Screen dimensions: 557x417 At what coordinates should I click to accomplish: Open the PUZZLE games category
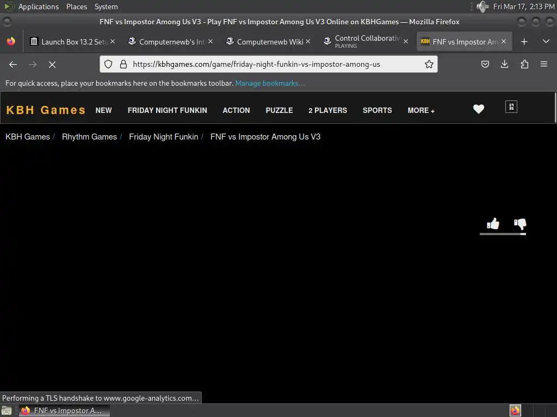[279, 110]
